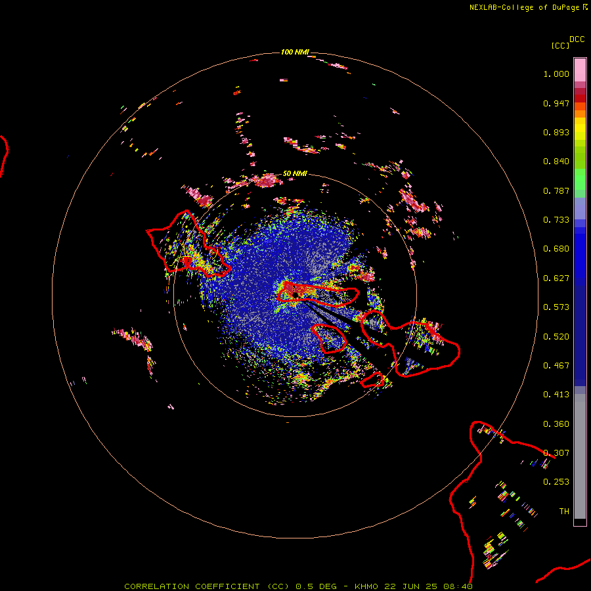
Task: Click the 0.520 color scale value
Action: click(x=556, y=337)
